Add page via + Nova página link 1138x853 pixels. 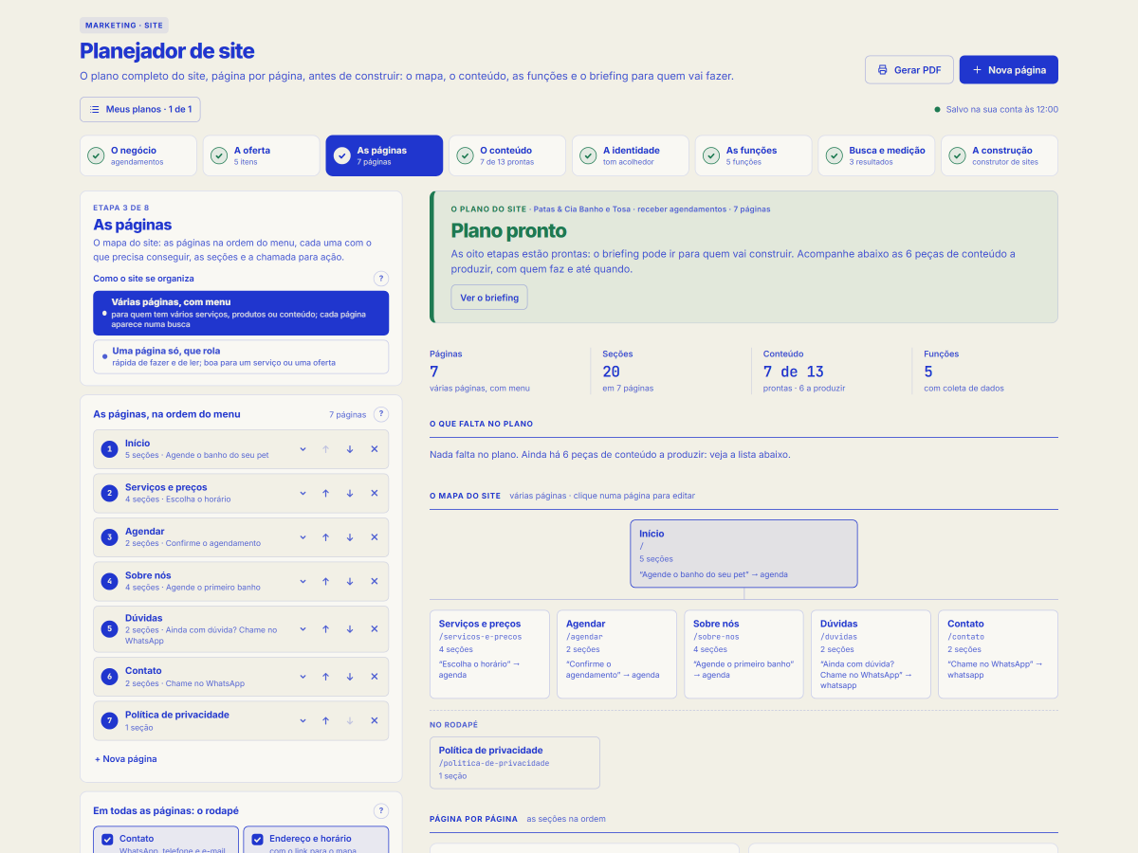click(126, 759)
